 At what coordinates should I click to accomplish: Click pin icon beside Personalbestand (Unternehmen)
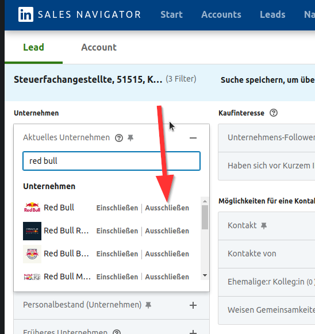pyautogui.click(x=148, y=305)
